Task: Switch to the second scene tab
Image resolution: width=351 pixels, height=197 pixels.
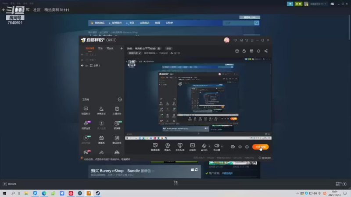Action: pyautogui.click(x=100, y=49)
